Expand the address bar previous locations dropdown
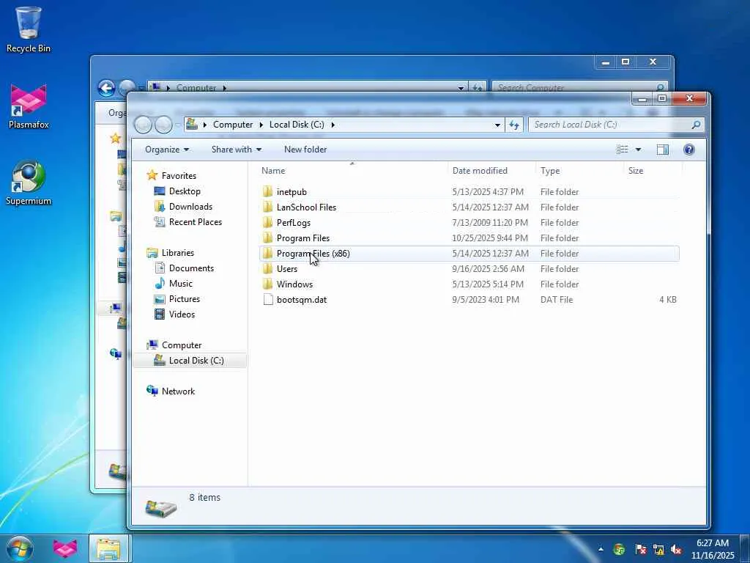Viewport: 750px width, 563px height. (497, 125)
